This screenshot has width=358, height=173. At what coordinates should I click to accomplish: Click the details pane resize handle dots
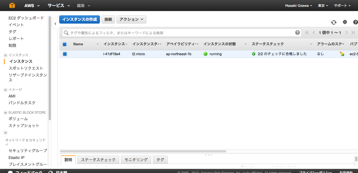208,155
